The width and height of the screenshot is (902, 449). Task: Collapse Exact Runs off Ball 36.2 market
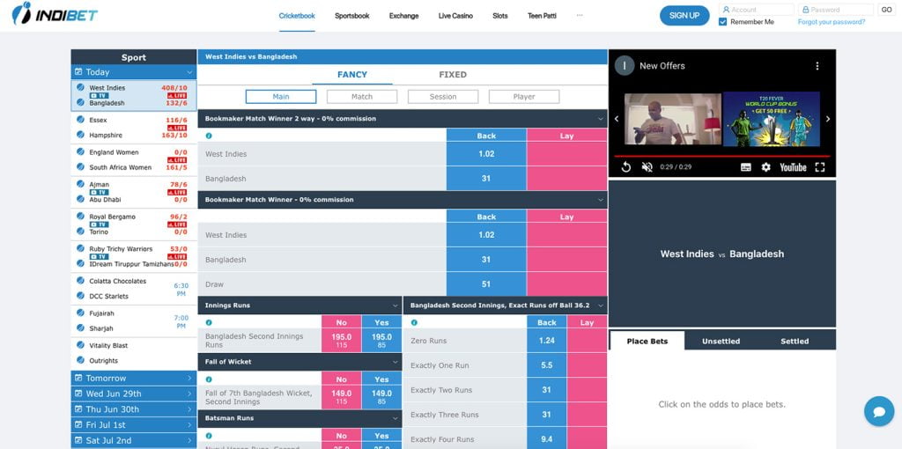click(x=601, y=305)
